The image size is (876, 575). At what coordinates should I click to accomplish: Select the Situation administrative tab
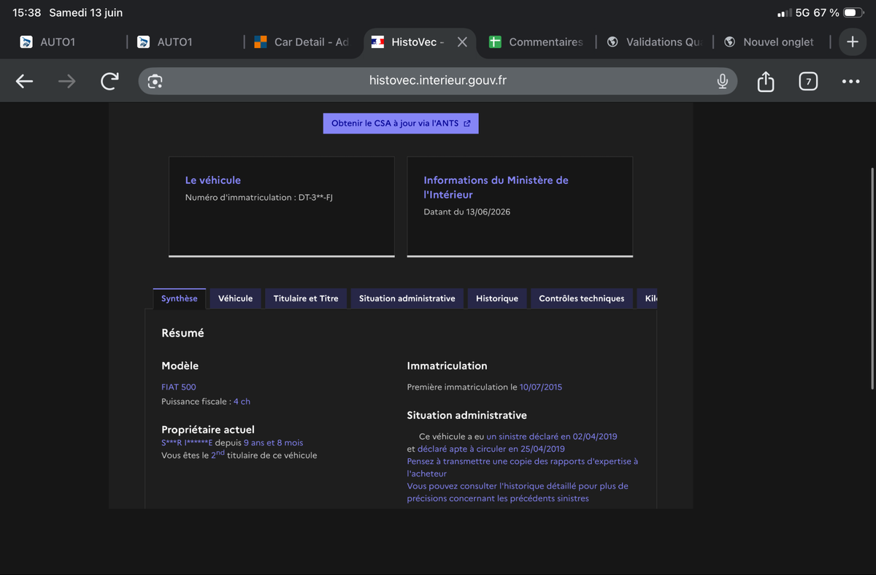(x=407, y=298)
